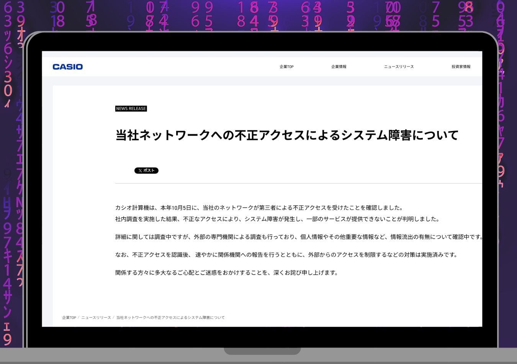Open the 投資家情報 nav item
The width and height of the screenshot is (517, 364).
click(x=461, y=67)
